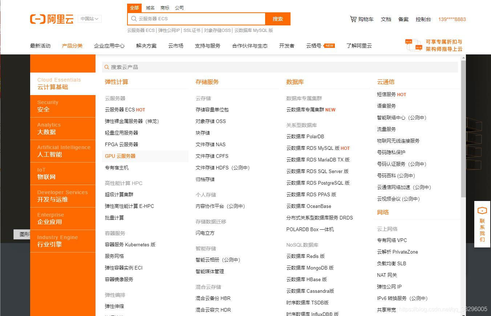Open 闪电立方 product link
The height and width of the screenshot is (316, 491).
click(x=205, y=233)
